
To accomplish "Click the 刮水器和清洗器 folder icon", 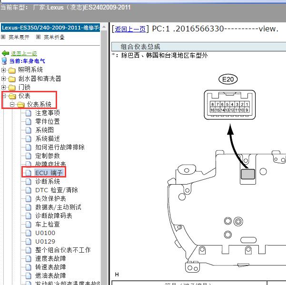I will point(12,79).
